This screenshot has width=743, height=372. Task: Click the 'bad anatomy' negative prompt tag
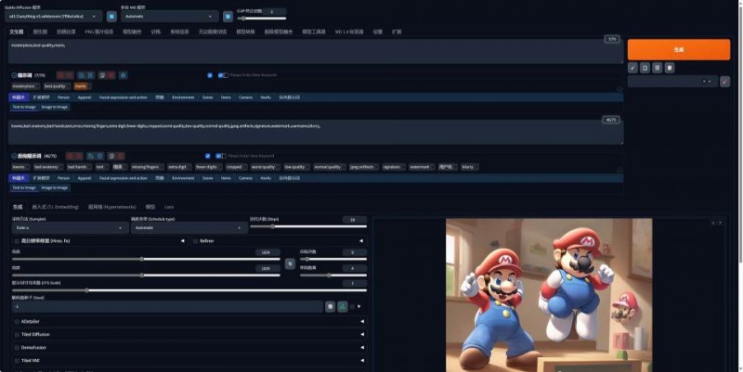tap(46, 167)
